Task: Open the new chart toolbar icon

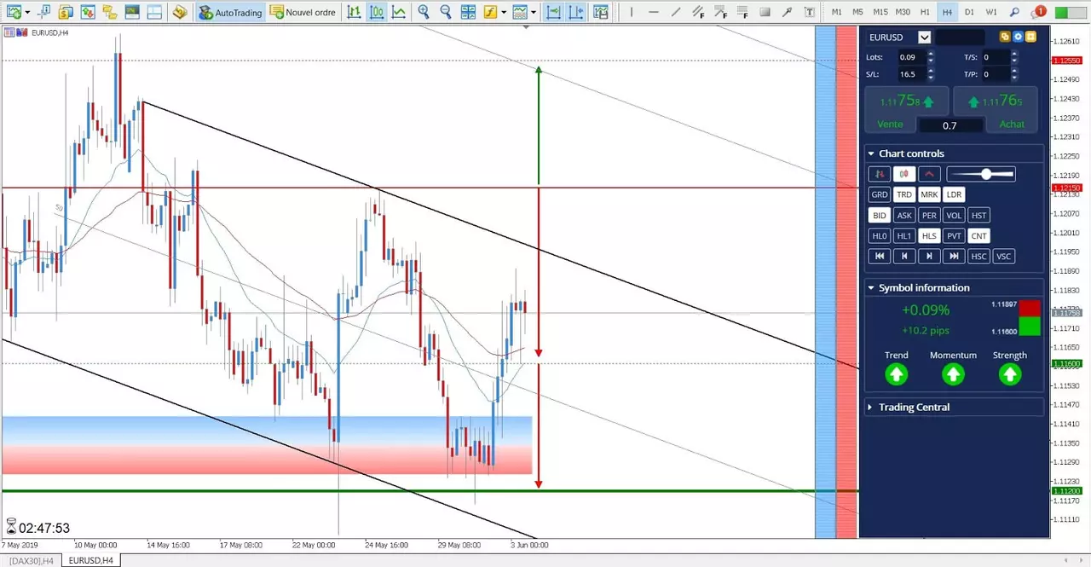Action: [x=13, y=12]
